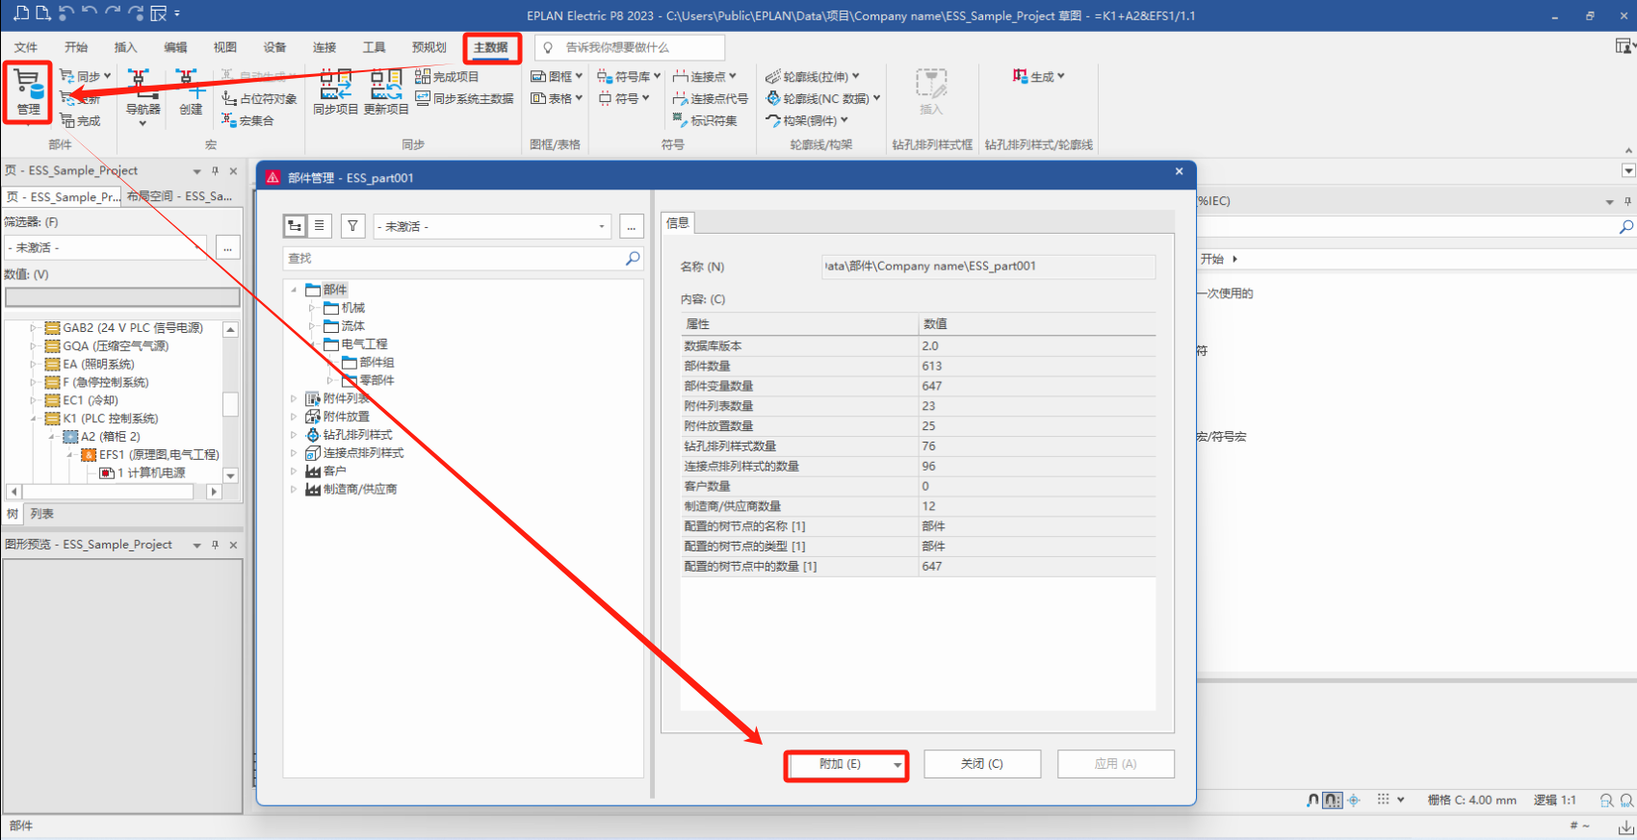This screenshot has height=840, width=1637.
Task: Click the 宏集合 macro collection tool
Action: [248, 120]
